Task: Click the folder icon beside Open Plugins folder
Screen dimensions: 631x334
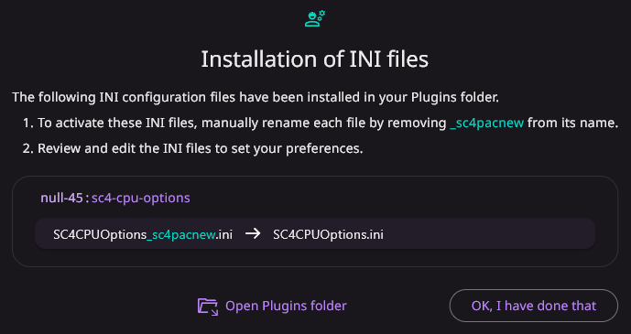Action: 208,307
